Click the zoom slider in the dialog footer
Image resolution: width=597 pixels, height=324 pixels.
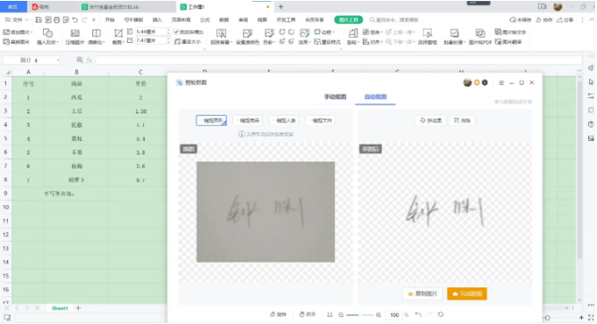click(x=360, y=315)
